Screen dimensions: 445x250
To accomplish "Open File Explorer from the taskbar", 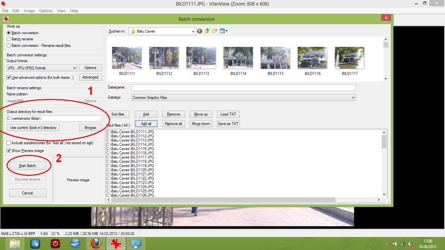I will [15, 243].
